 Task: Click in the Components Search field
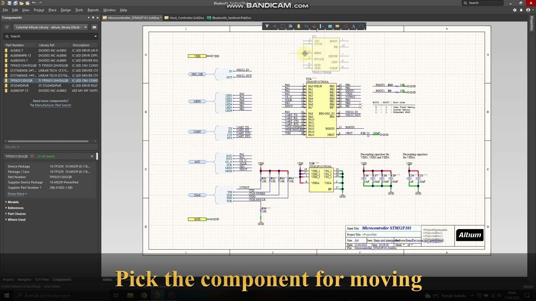(x=50, y=36)
